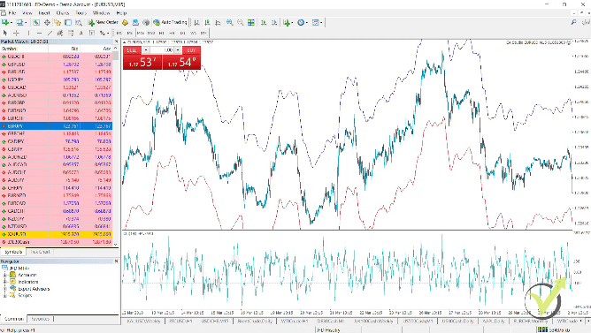This screenshot has width=591, height=333.
Task: Click the Profiles toolbar icon
Action: click(x=19, y=23)
